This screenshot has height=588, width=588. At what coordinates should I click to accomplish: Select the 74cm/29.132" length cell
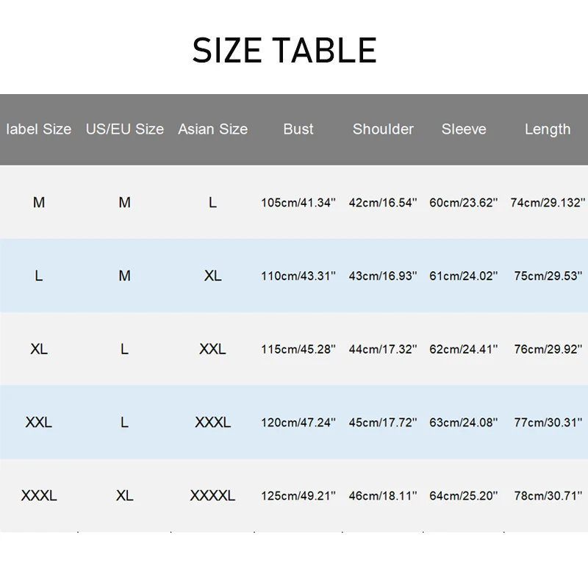pyautogui.click(x=548, y=203)
